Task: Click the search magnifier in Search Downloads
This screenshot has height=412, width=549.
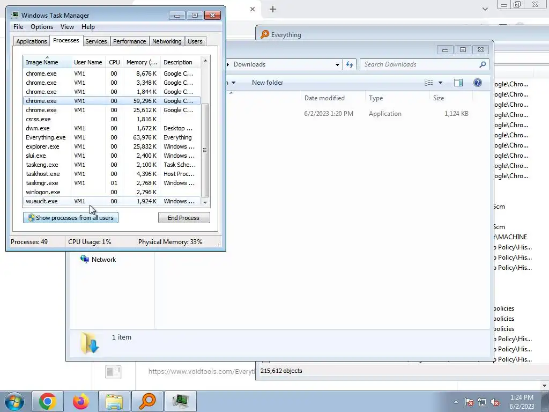Action: point(483,64)
